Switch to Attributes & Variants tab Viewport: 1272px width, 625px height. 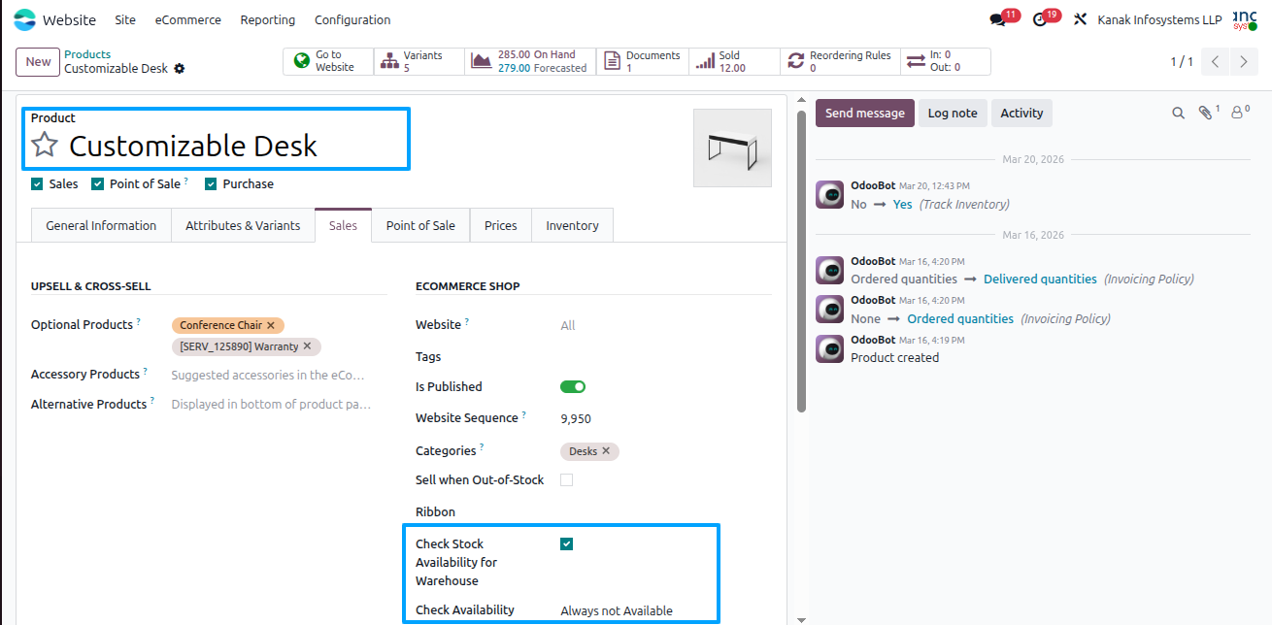pyautogui.click(x=243, y=225)
